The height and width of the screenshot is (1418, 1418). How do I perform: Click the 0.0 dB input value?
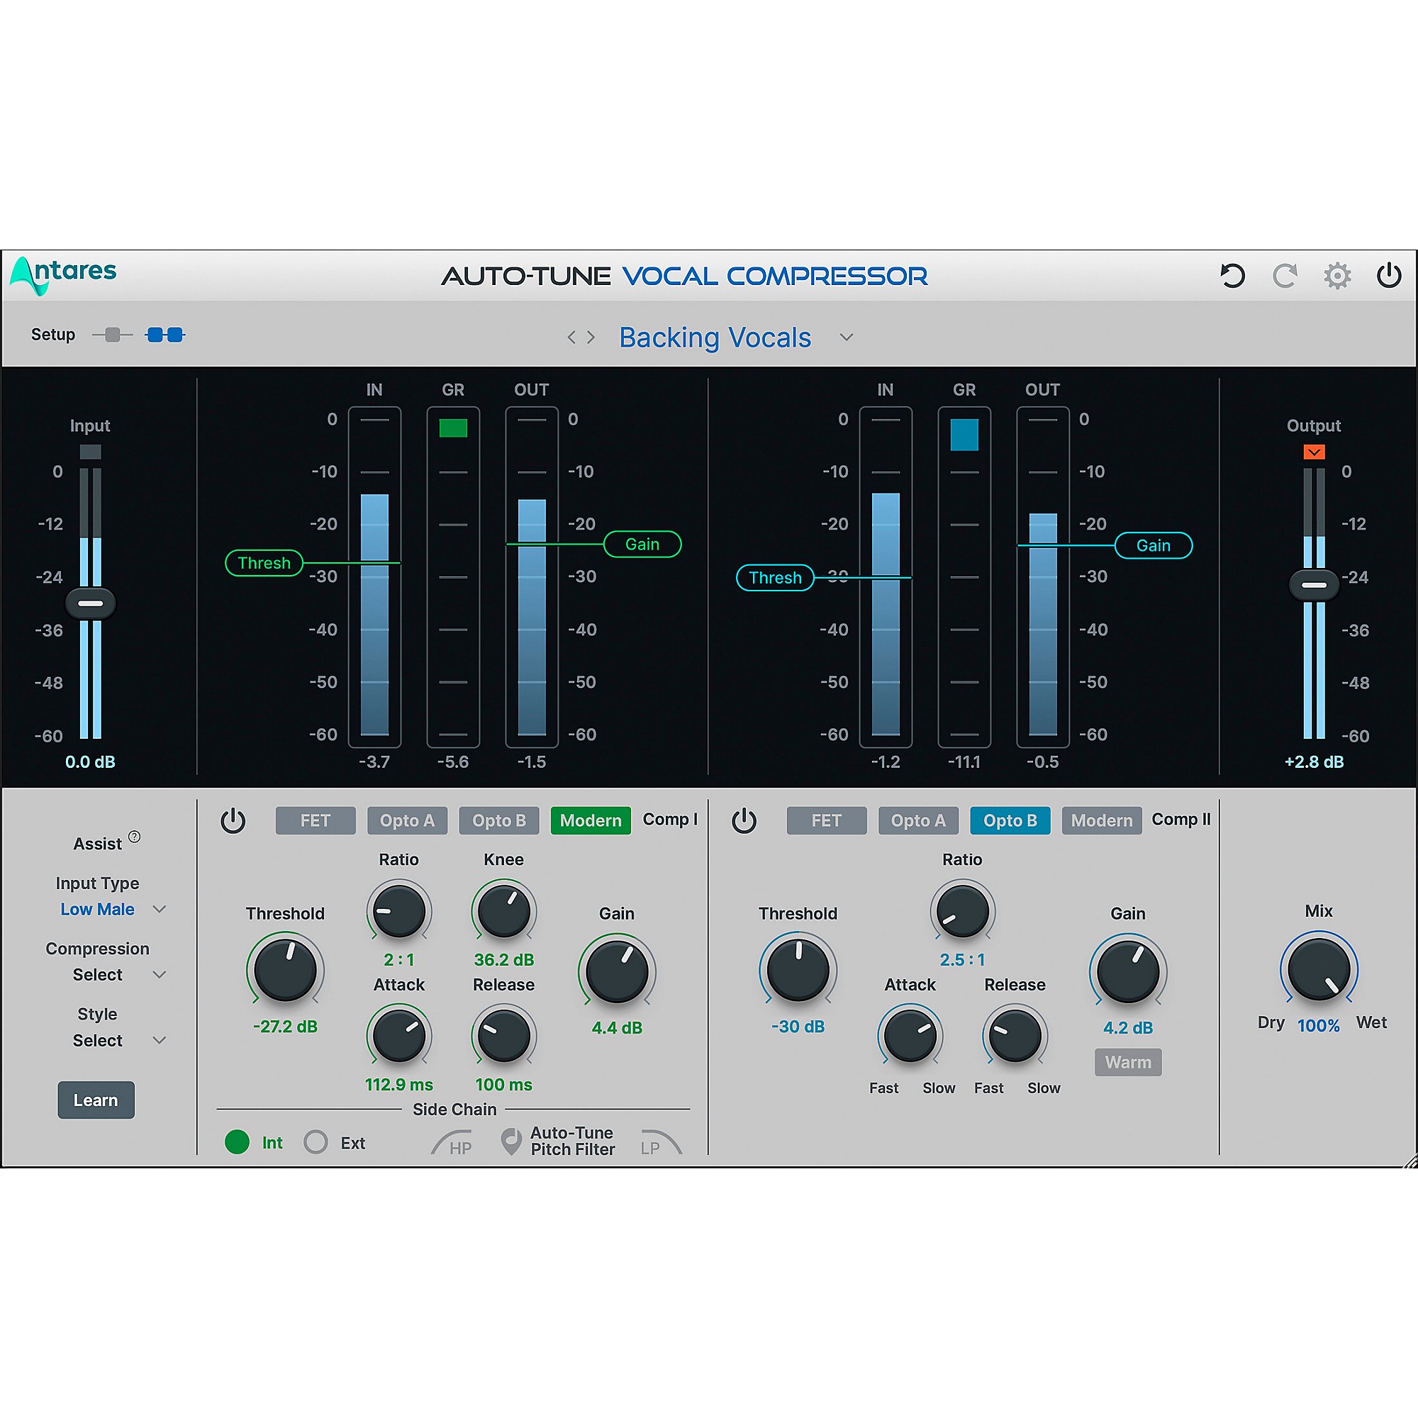(90, 762)
